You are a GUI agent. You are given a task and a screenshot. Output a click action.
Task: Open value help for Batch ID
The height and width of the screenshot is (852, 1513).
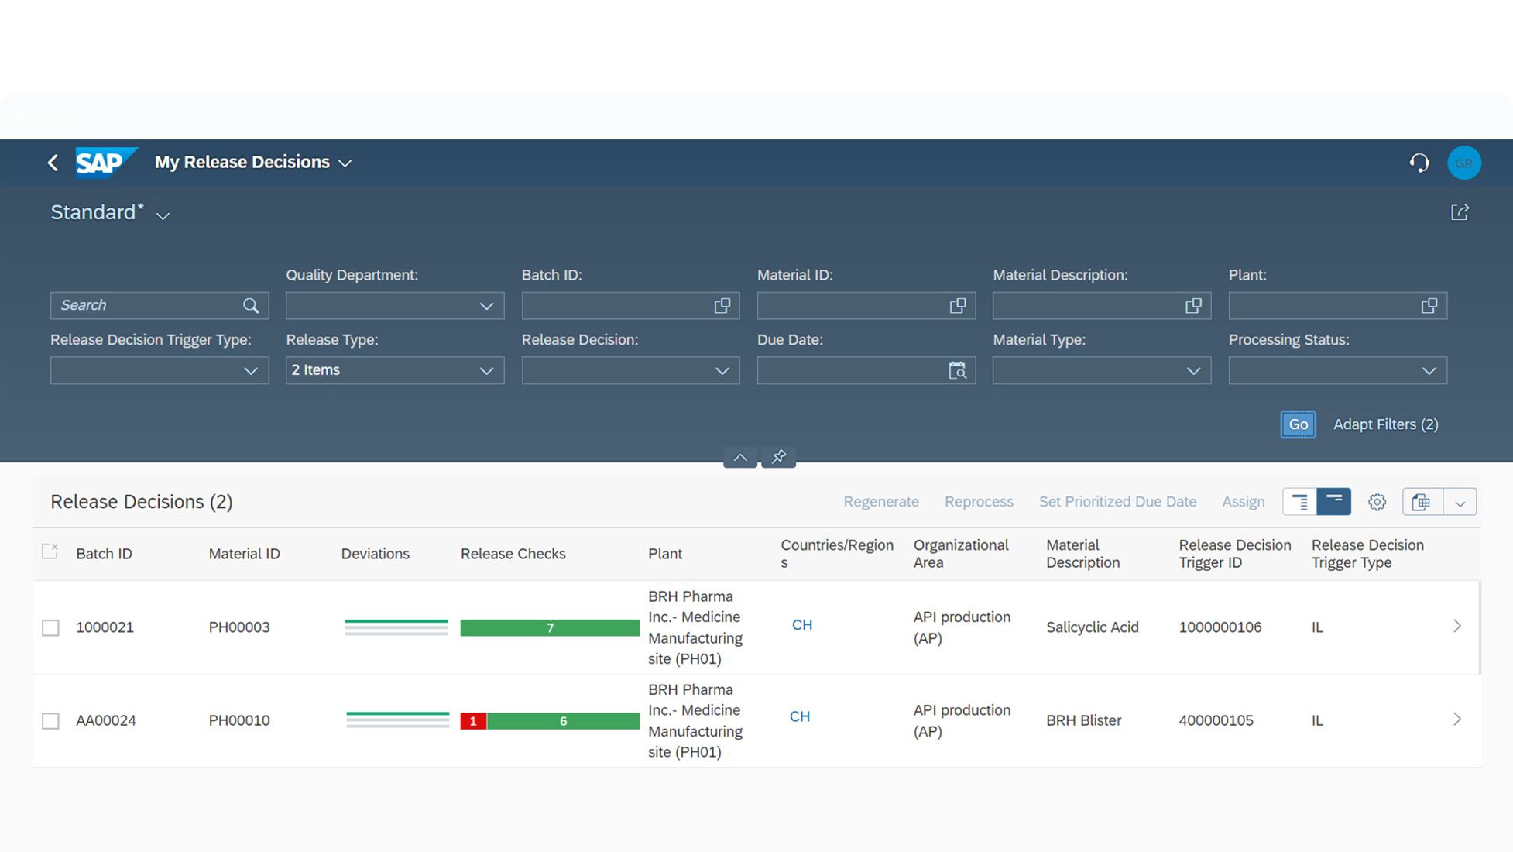[x=722, y=306]
